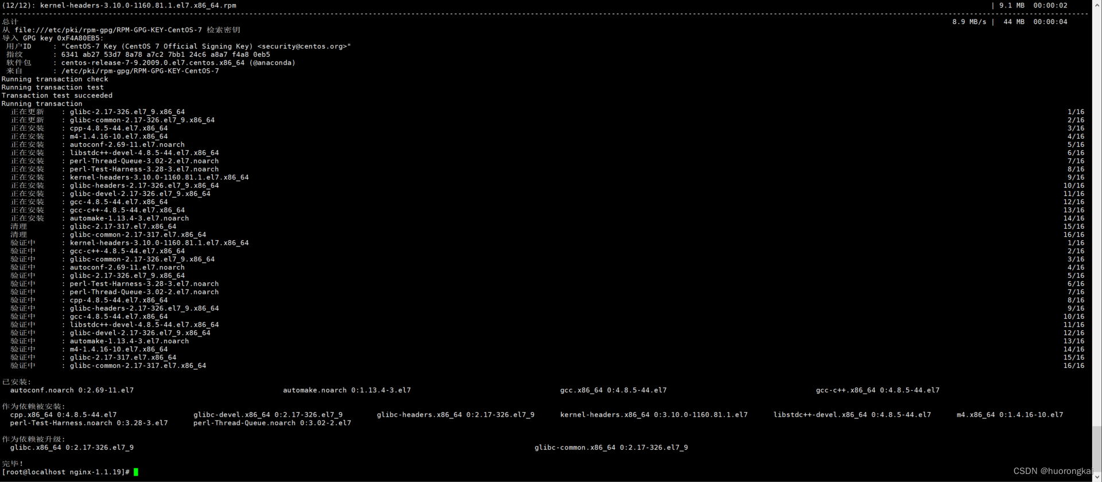Click 'perl-Thread-Queue.noarch 0:3.02-2.el7' dependency entry
Image resolution: width=1102 pixels, height=482 pixels.
pyautogui.click(x=272, y=423)
